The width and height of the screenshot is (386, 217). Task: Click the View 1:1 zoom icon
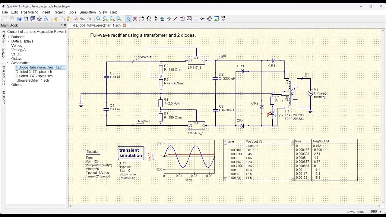tap(105, 19)
